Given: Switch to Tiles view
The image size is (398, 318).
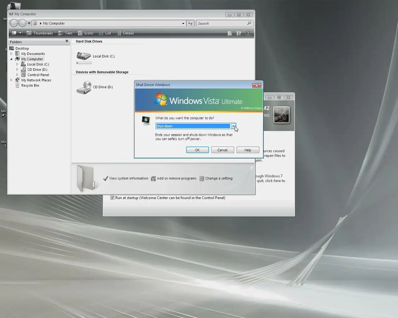Looking at the screenshot, I should (65, 33).
